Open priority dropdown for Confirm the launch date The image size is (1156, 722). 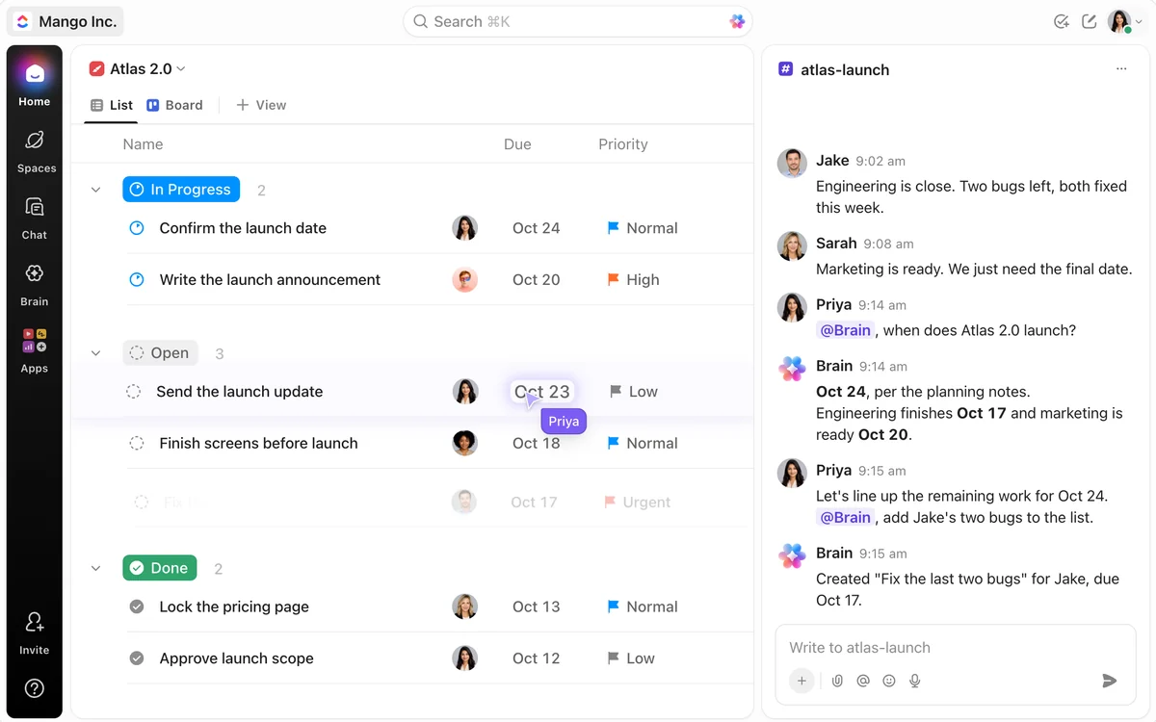coord(643,228)
